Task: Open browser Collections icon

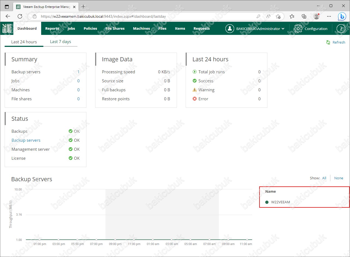Action: (x=304, y=16)
